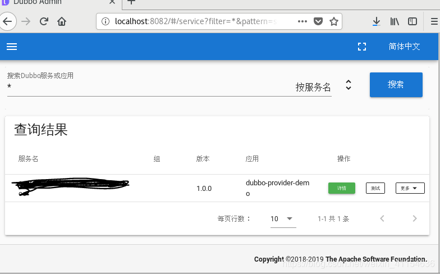Open page actions three-dot menu

(x=302, y=21)
